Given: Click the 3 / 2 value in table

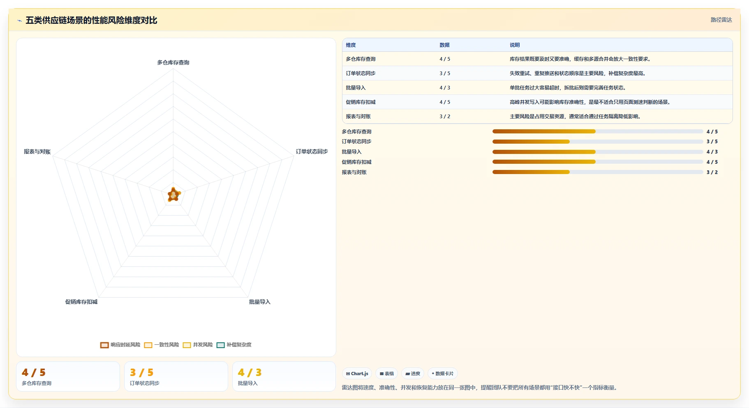Looking at the screenshot, I should click(x=445, y=117).
